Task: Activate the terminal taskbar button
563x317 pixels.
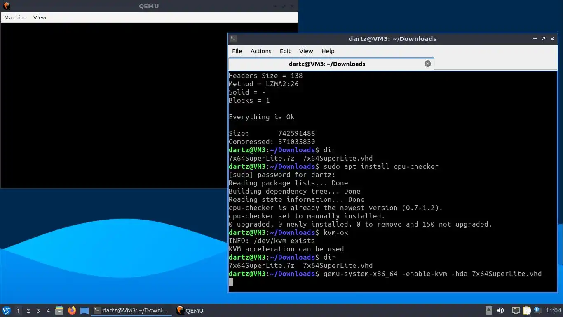Action: pyautogui.click(x=132, y=310)
